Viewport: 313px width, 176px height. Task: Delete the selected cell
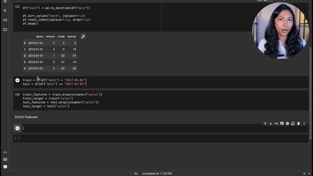[298, 124]
